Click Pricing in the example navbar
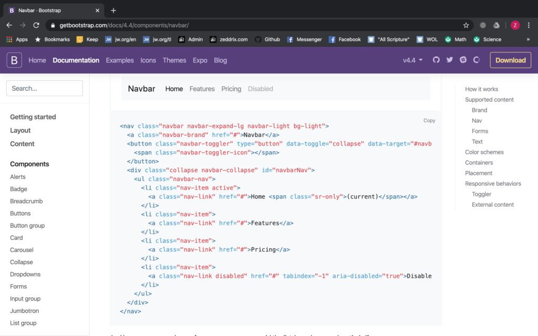This screenshot has height=336, width=538. pos(231,89)
